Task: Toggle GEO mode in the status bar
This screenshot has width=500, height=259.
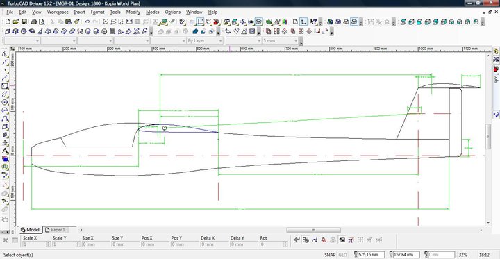Action: [342, 255]
